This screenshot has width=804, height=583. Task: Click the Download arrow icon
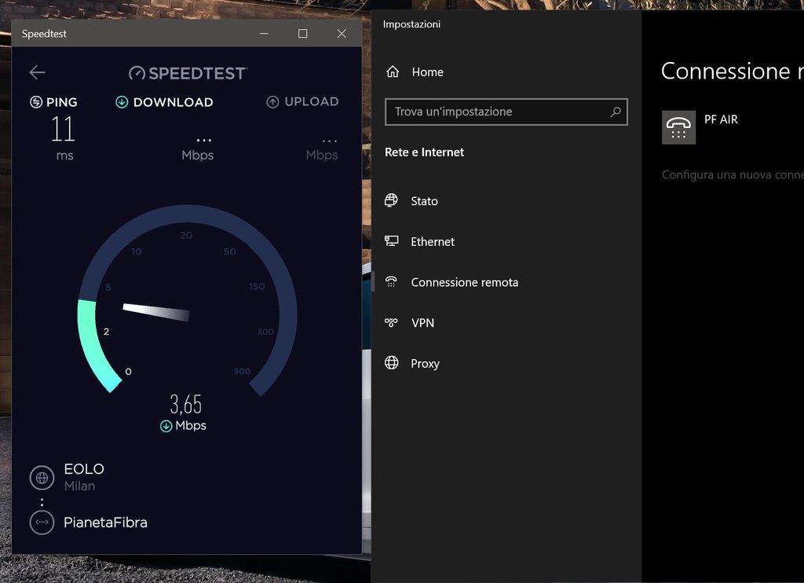point(122,102)
